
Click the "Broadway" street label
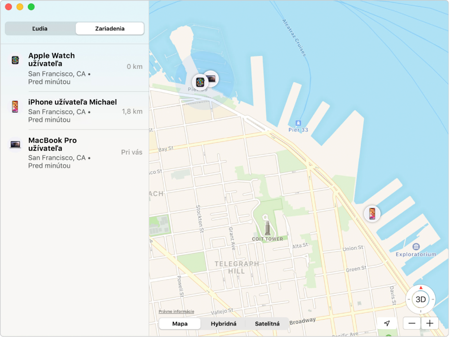[303, 321]
